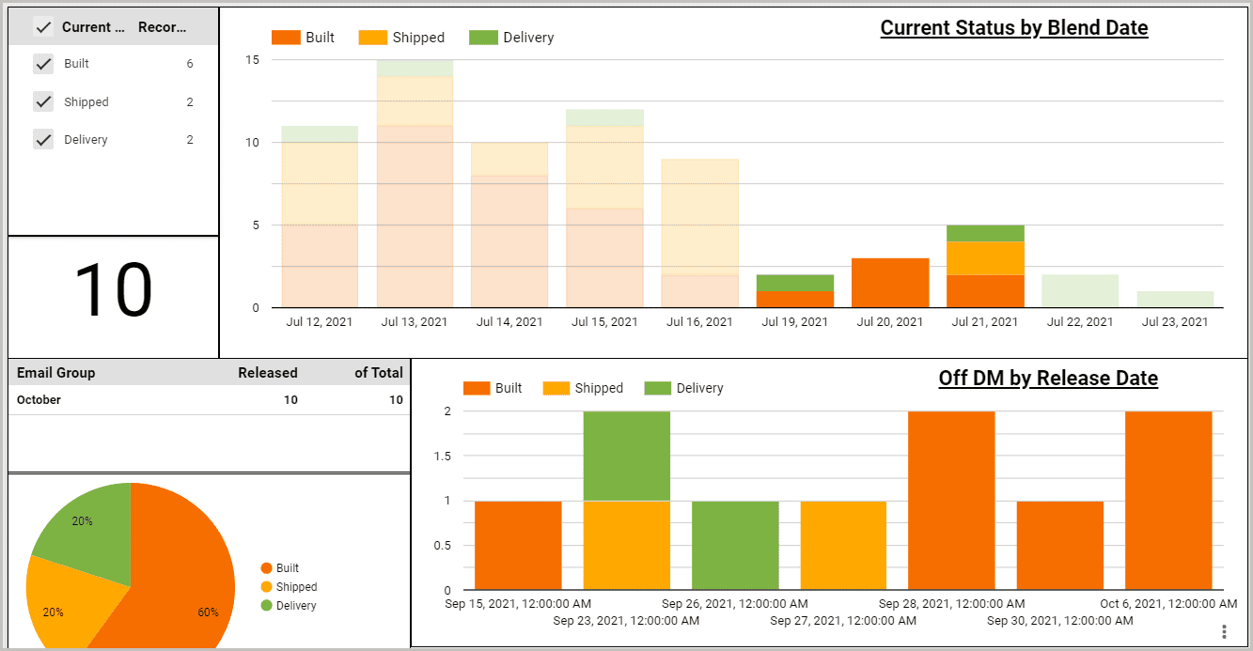Click the Sep 15, 2021 Built bar
The height and width of the screenshot is (651, 1253).
click(x=518, y=546)
